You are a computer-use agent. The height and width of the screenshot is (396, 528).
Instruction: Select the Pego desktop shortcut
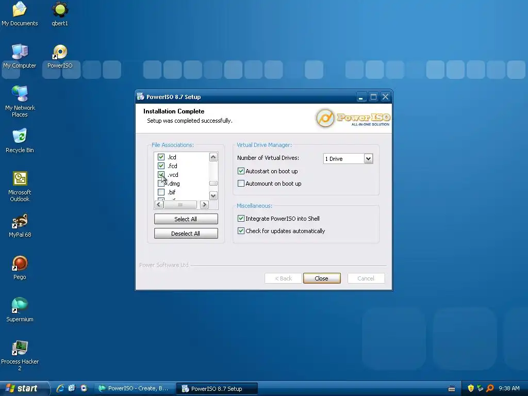point(20,268)
